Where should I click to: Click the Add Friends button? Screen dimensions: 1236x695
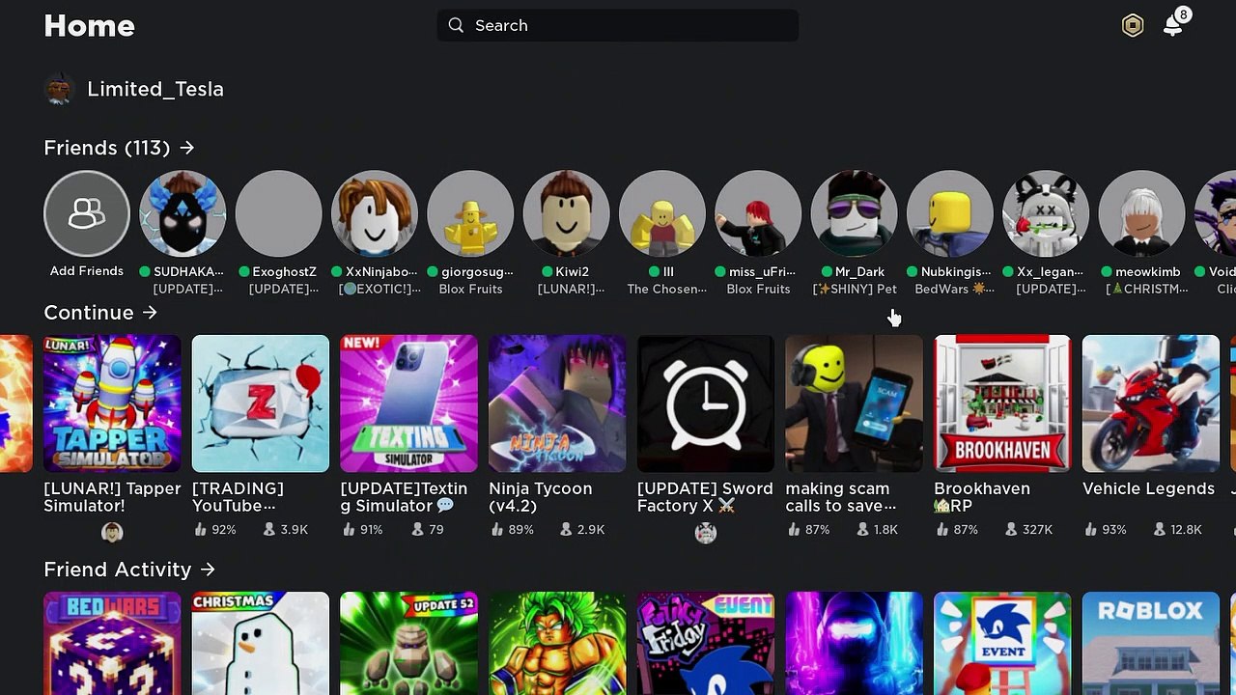pos(87,214)
